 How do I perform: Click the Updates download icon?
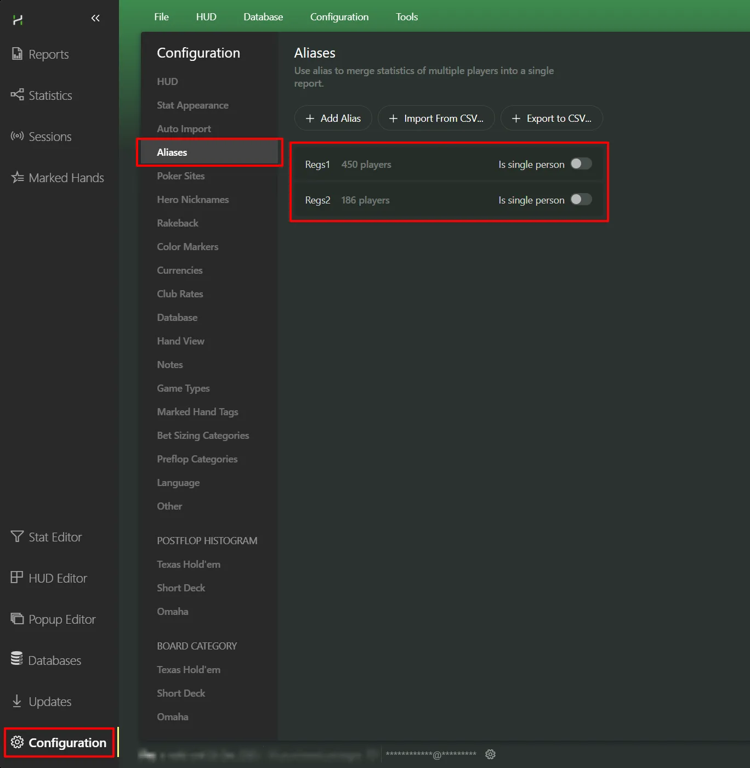tap(17, 701)
